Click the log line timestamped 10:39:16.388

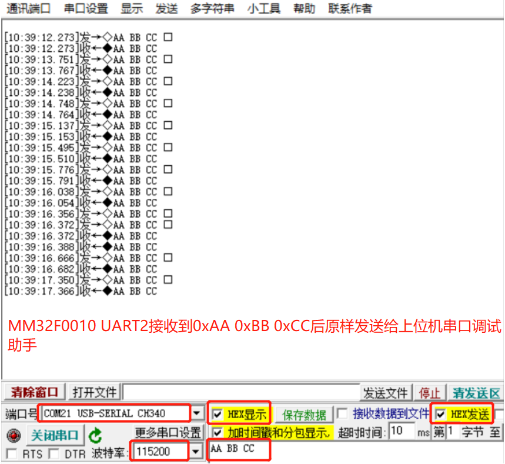pyautogui.click(x=81, y=247)
